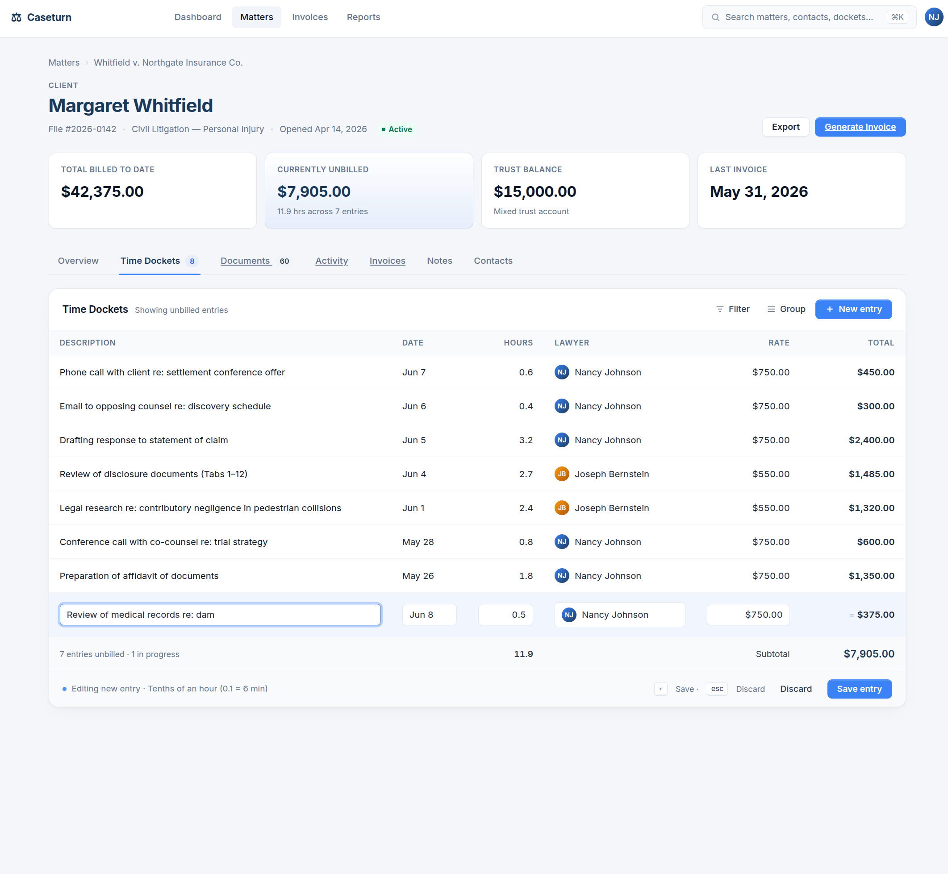Click the Matters breadcrumb link
Image resolution: width=948 pixels, height=874 pixels.
click(64, 63)
